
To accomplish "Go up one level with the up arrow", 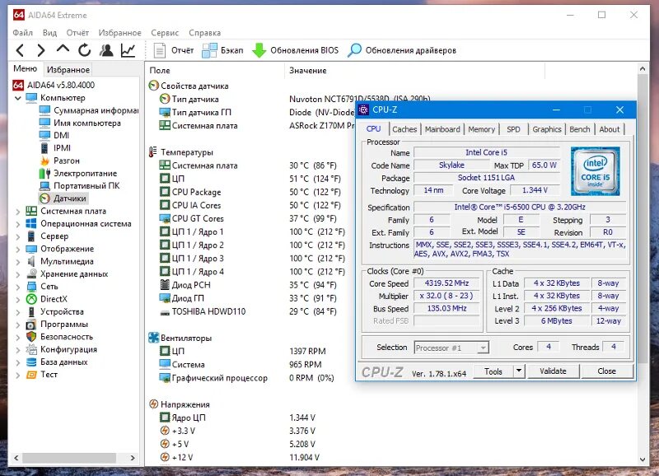I will (63, 49).
